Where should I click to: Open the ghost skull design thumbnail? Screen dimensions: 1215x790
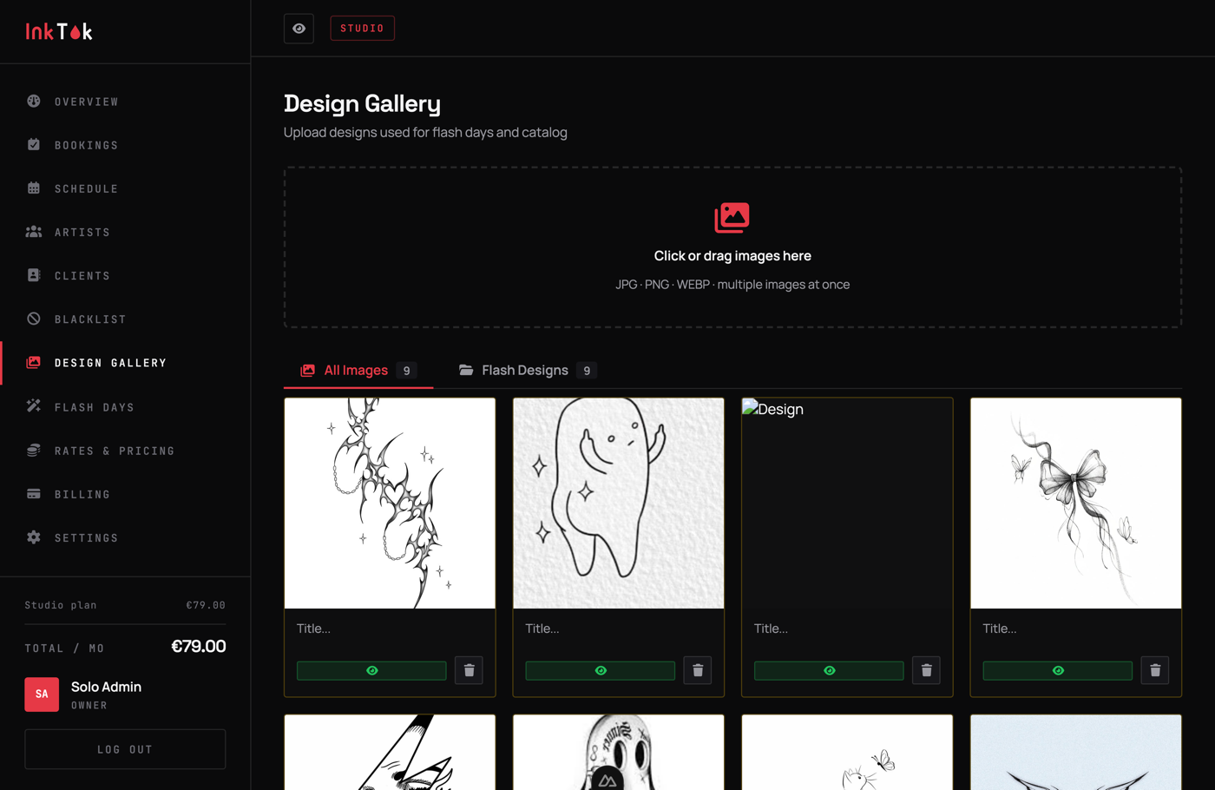click(618, 753)
